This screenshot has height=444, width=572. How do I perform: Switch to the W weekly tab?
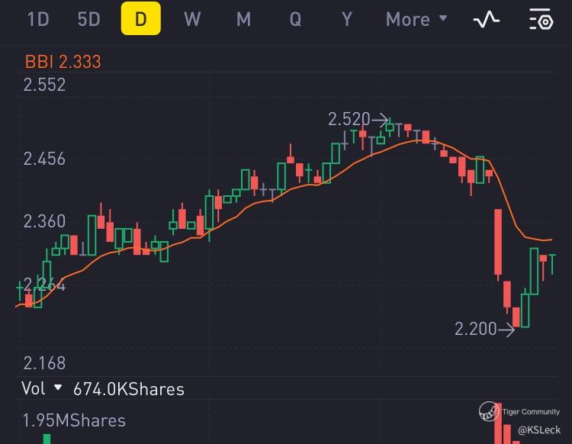point(192,20)
